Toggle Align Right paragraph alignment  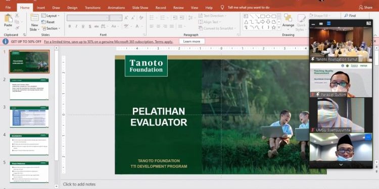tap(165, 26)
